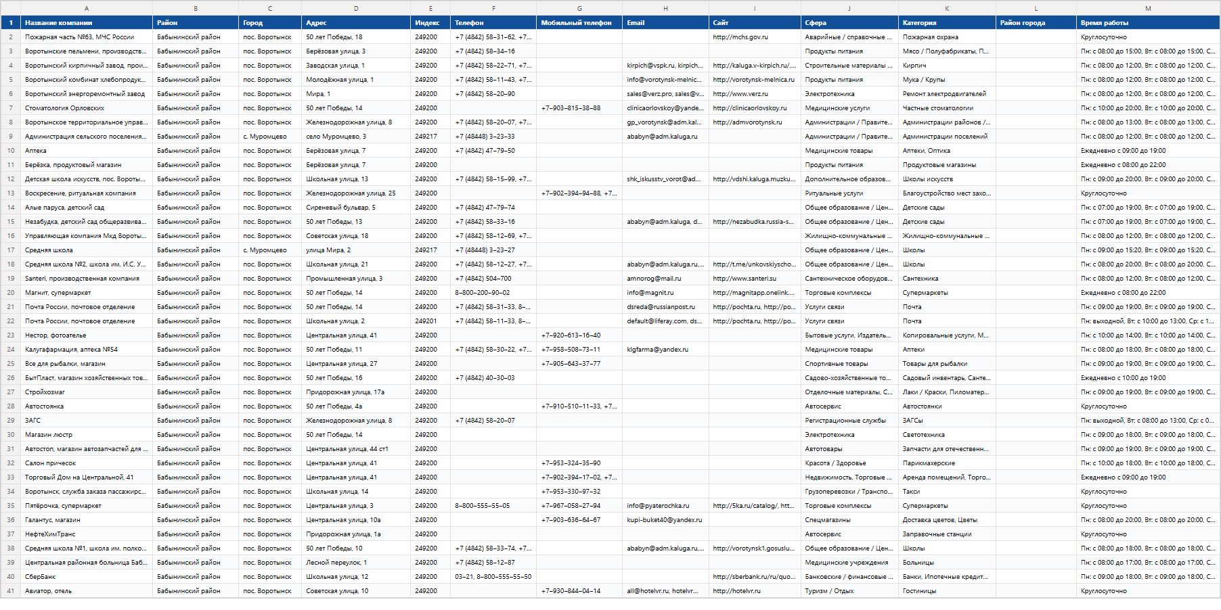The image size is (1221, 610).
Task: Click the "Название компании" header cell
Action: click(87, 23)
